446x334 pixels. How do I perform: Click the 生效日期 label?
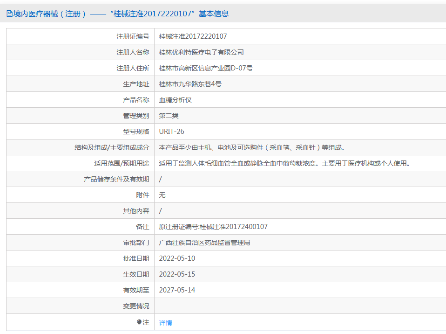[x=136, y=274]
